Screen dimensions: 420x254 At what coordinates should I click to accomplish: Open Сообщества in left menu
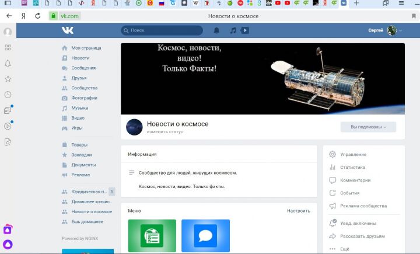(84, 88)
